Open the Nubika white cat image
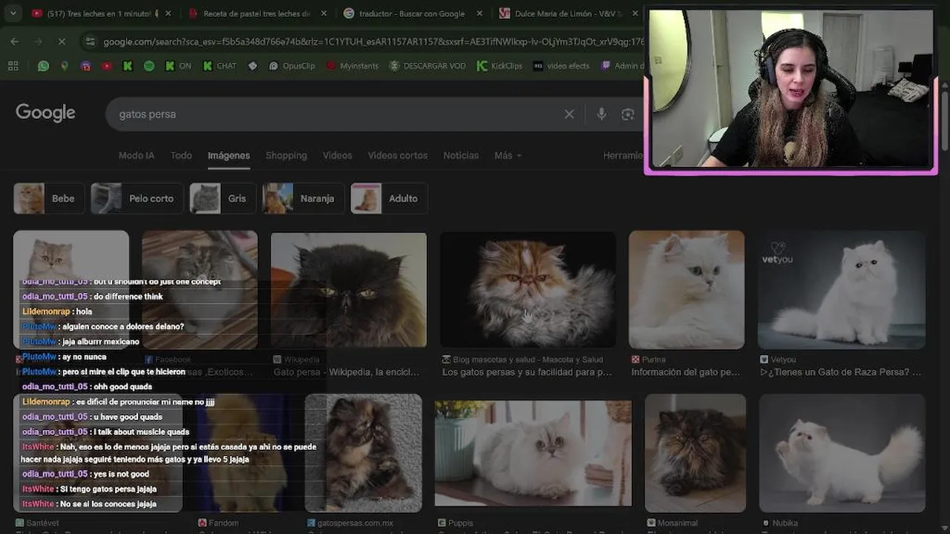Image resolution: width=950 pixels, height=534 pixels. [x=842, y=453]
